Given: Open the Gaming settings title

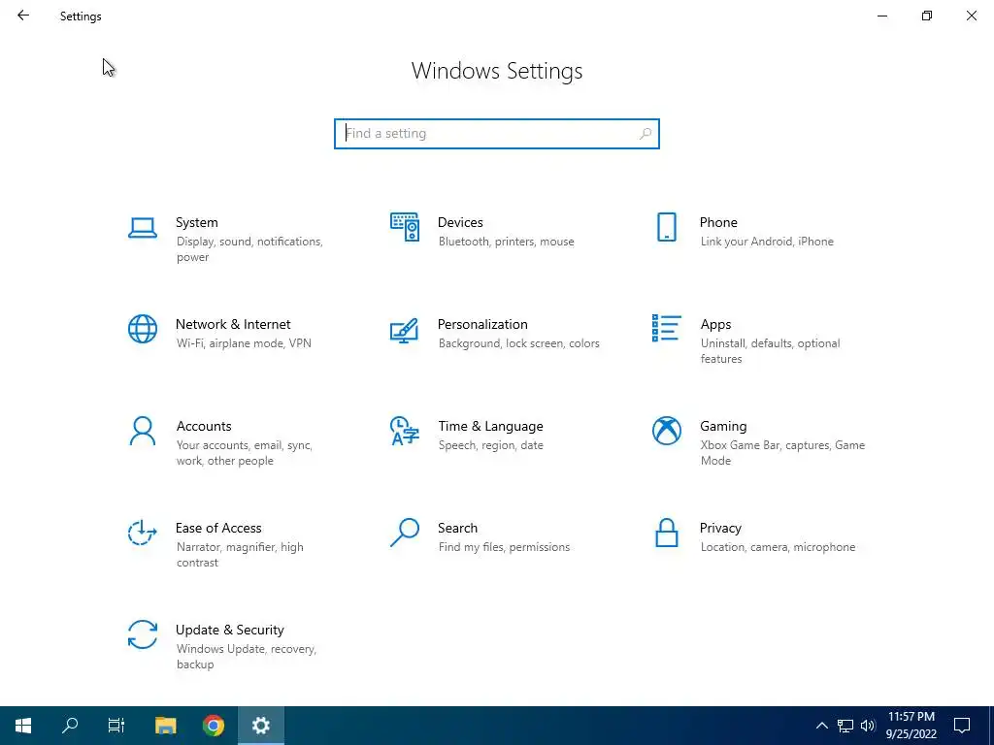Looking at the screenshot, I should (x=723, y=427).
